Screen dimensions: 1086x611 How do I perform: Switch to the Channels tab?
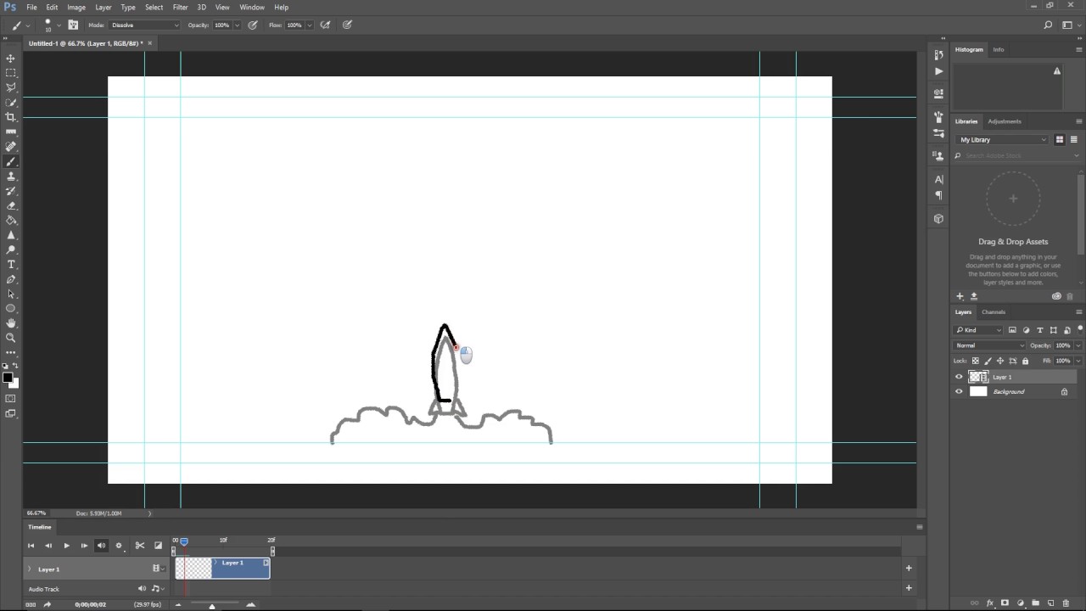pos(993,312)
